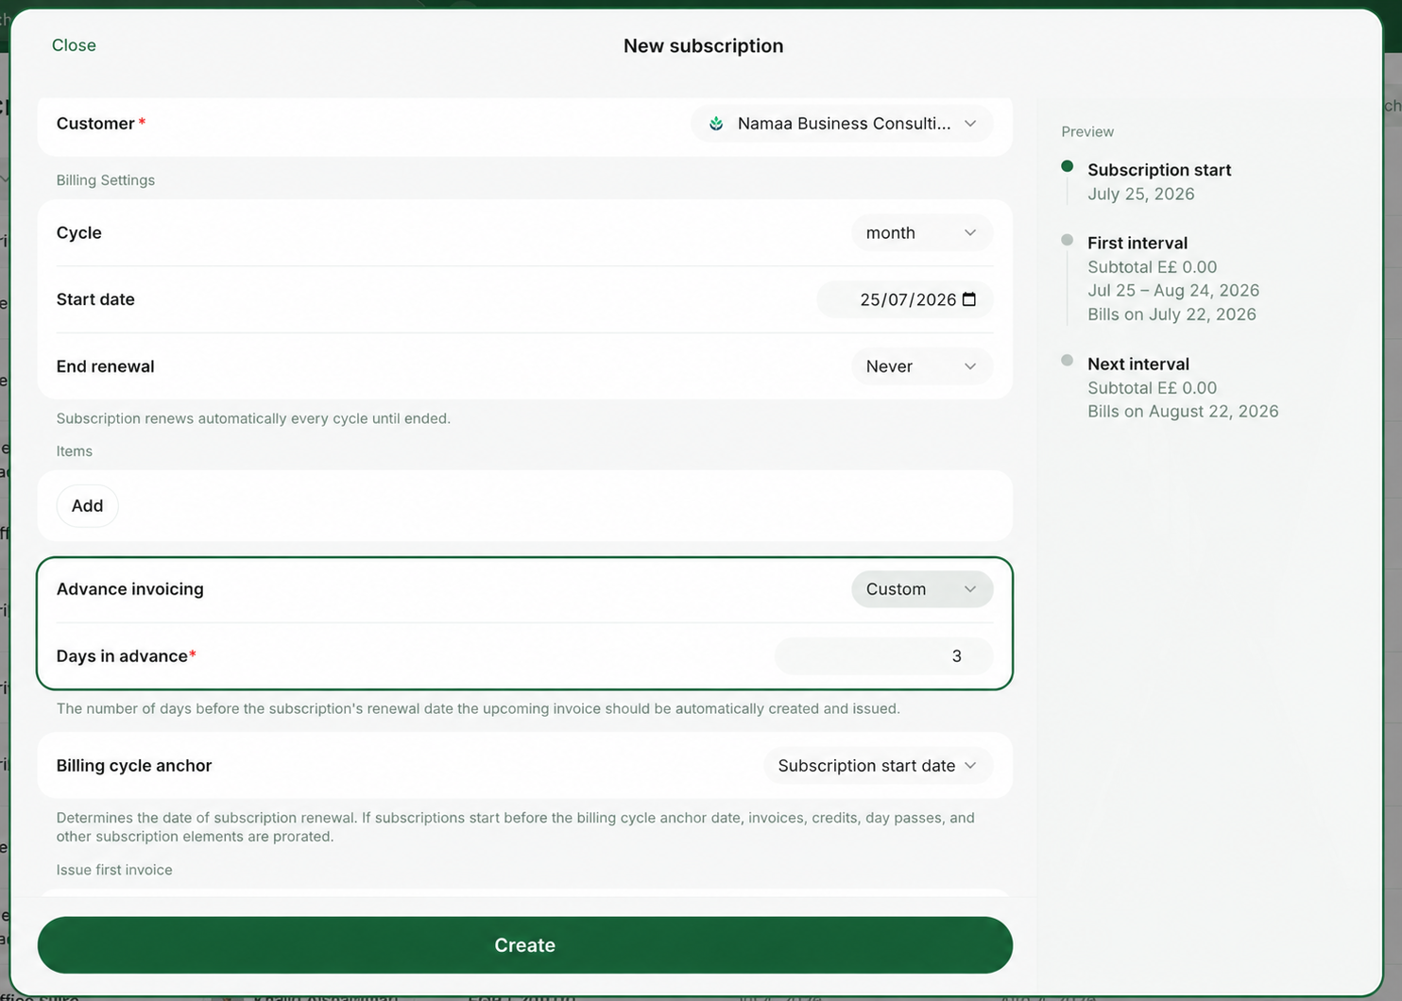1402x1001 pixels.
Task: Click the 'July 25, 2026' subscription start date
Action: coord(1141,194)
